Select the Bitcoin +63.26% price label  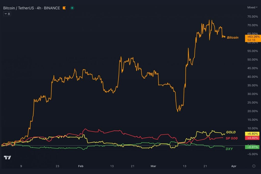[x=253, y=38]
